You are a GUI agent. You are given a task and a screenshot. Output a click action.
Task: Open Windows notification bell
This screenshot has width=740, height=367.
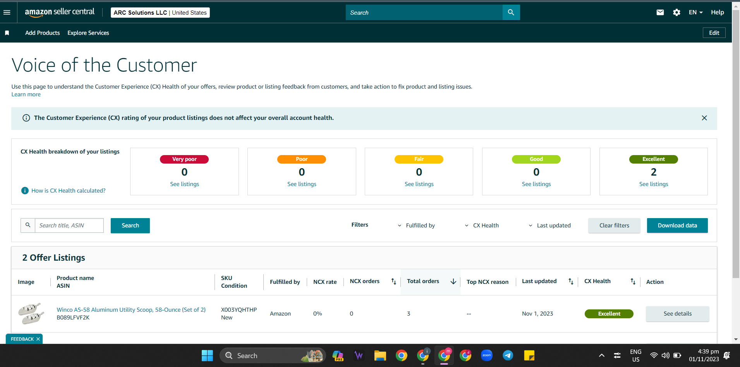(727, 355)
